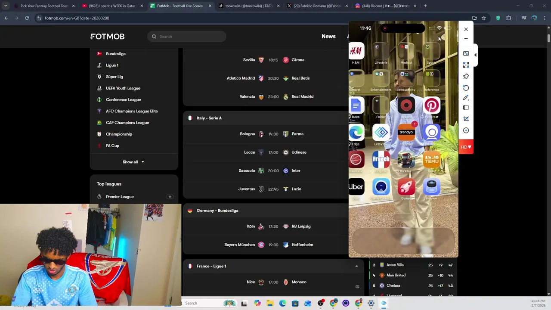Open Microsoft Store from taskbar
The width and height of the screenshot is (551, 310).
pyautogui.click(x=295, y=303)
